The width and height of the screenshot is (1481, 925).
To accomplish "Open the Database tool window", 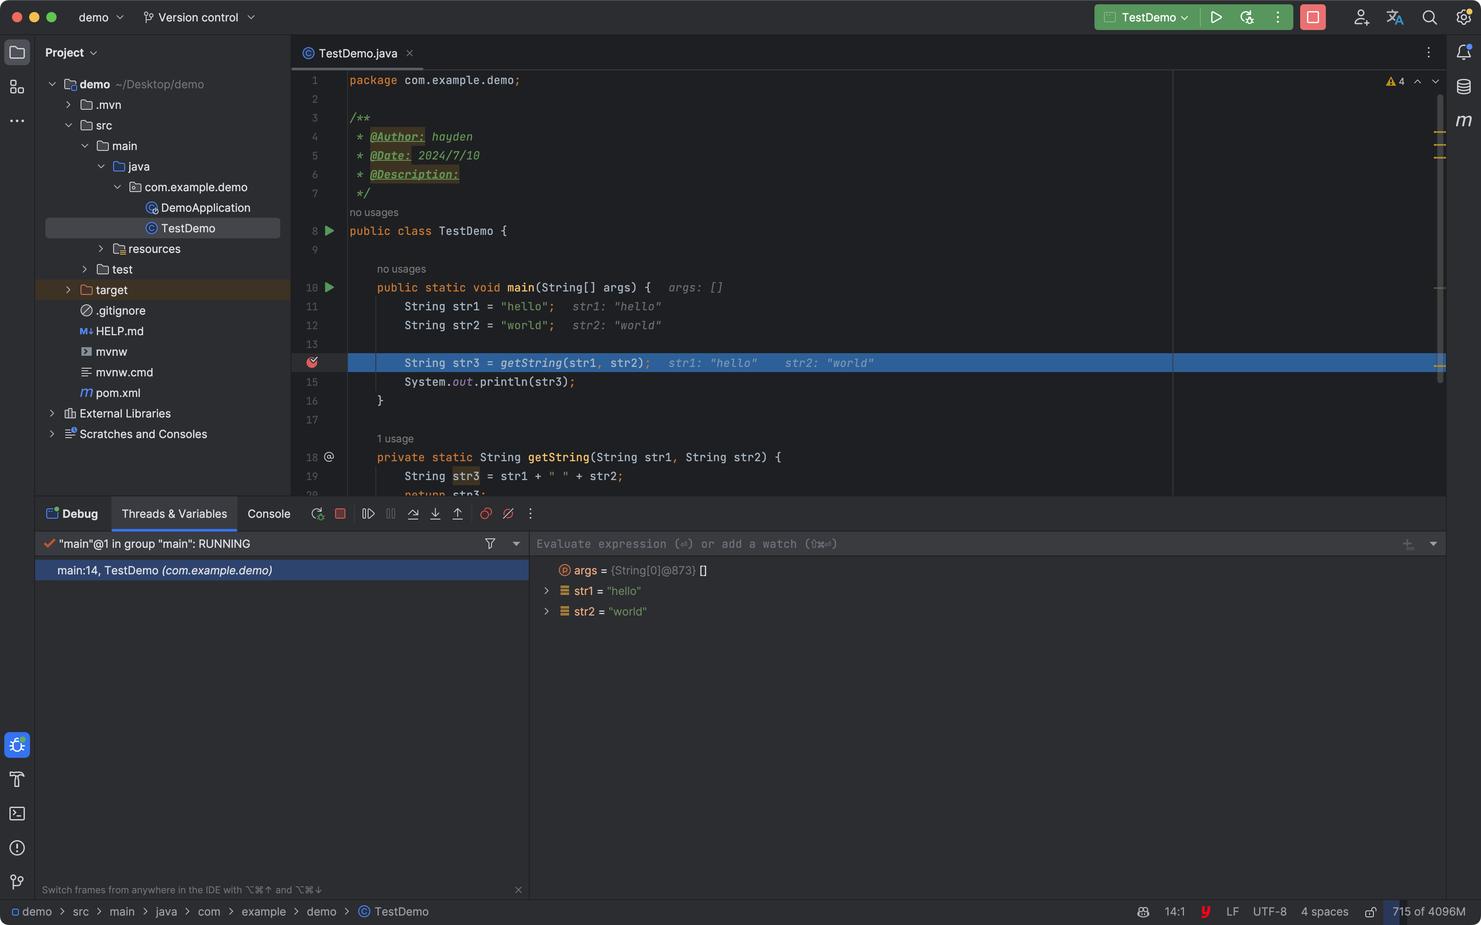I will pos(1463,86).
